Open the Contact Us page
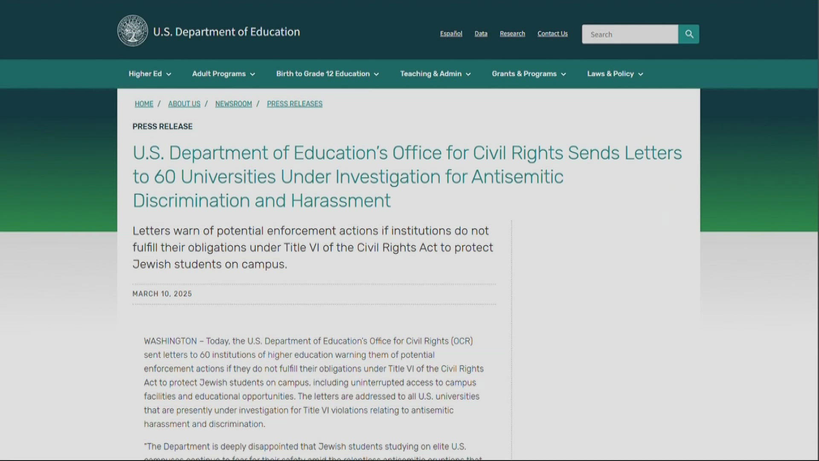The height and width of the screenshot is (461, 819). (x=552, y=33)
